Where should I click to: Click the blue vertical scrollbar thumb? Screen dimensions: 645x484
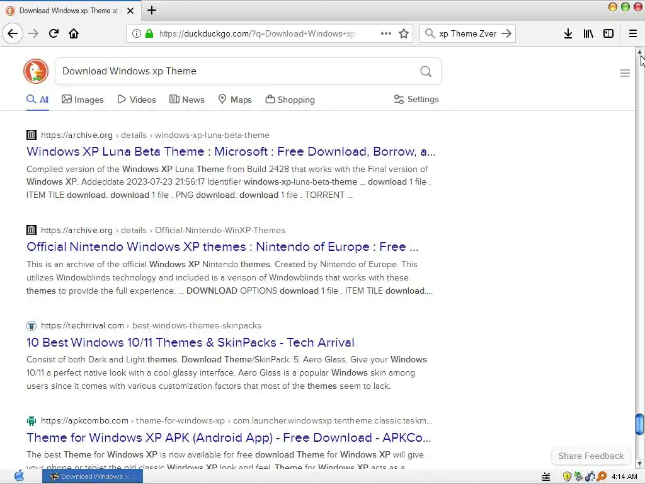(640, 424)
